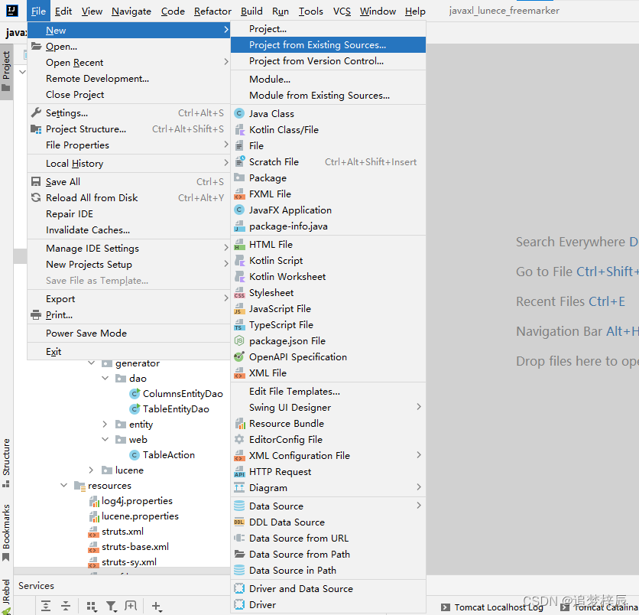Click the EditorConfig File gear icon
The height and width of the screenshot is (615, 639).
pos(240,439)
